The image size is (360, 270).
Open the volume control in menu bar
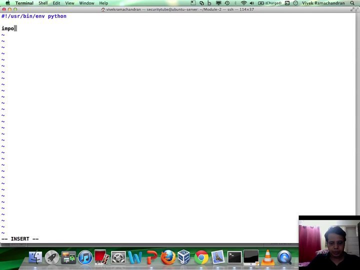(252, 3)
